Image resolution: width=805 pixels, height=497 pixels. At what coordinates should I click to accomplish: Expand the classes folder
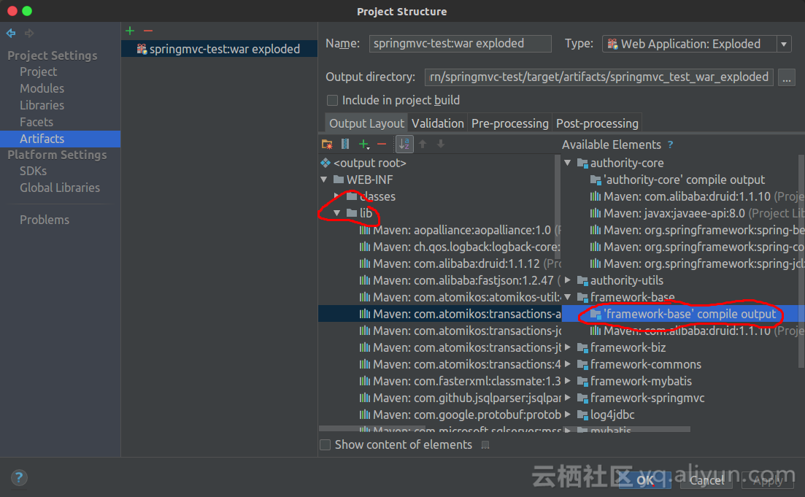point(336,196)
